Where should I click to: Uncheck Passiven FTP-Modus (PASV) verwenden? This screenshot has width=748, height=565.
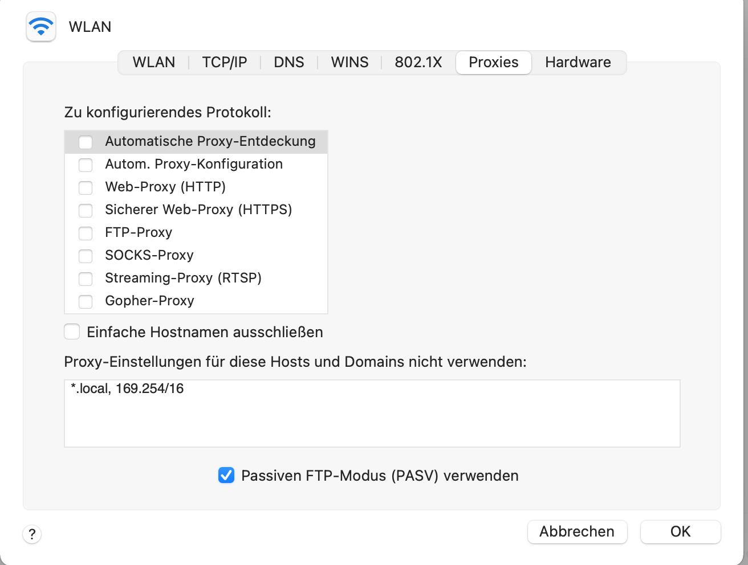click(x=226, y=475)
